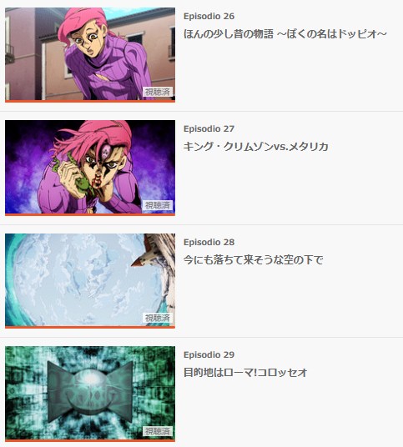Open the Episodio 29 thumbnail with green orb
The height and width of the screenshot is (447, 403).
pyautogui.click(x=90, y=393)
